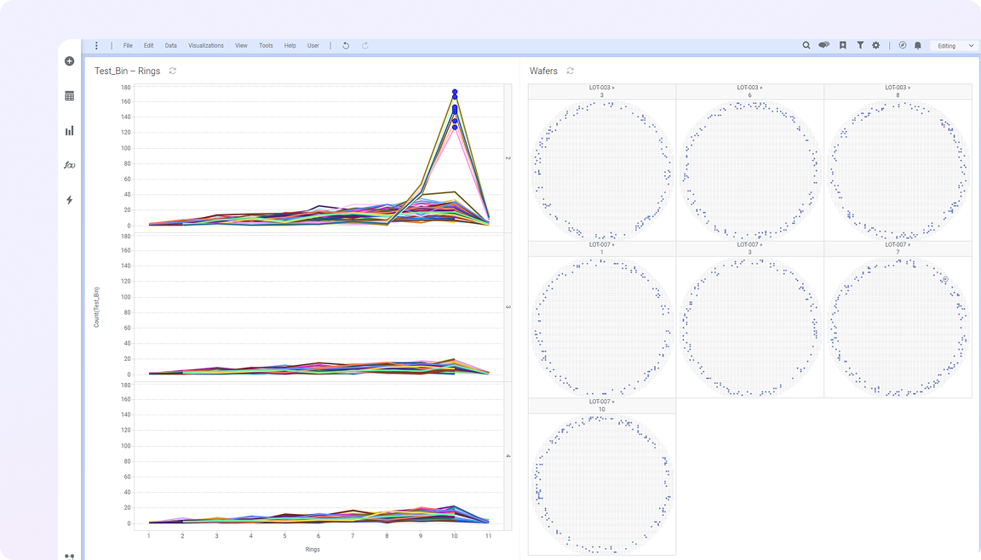This screenshot has width=981, height=560.
Task: Open the bar chart visualization icon
Action: coord(70,131)
